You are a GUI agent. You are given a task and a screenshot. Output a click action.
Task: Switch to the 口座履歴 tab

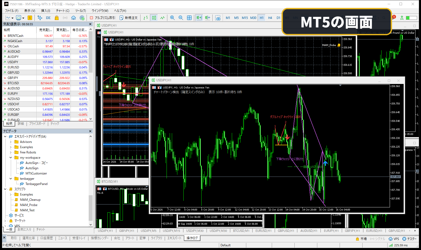pyautogui.click(x=47, y=238)
